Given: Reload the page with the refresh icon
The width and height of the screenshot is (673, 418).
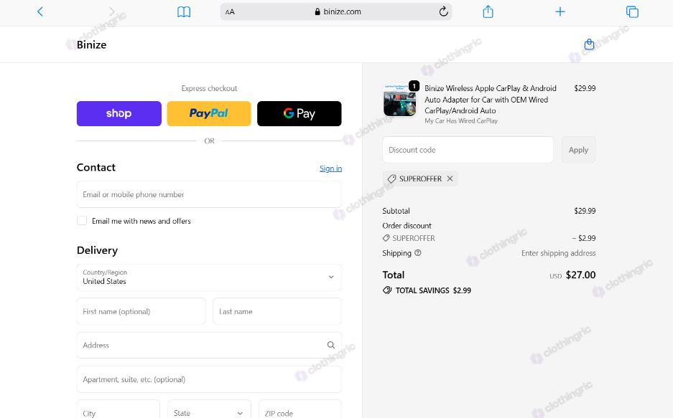Looking at the screenshot, I should [x=443, y=11].
